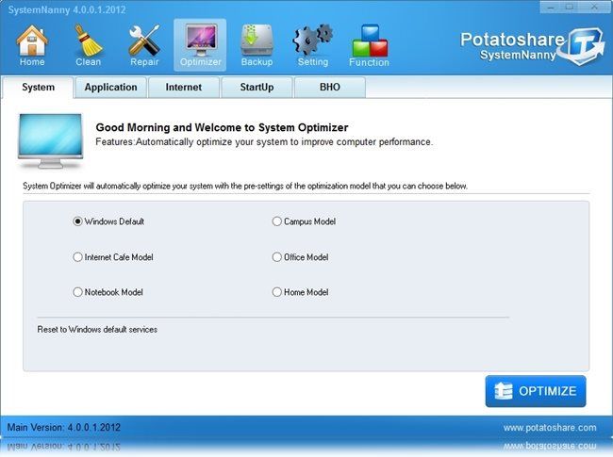This screenshot has width=613, height=457.
Task: Click the large monitor image
Action: [x=50, y=140]
